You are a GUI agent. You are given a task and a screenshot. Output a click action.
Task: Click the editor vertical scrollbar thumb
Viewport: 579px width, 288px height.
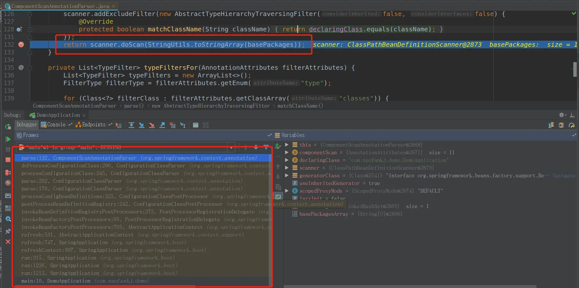pyautogui.click(x=575, y=69)
